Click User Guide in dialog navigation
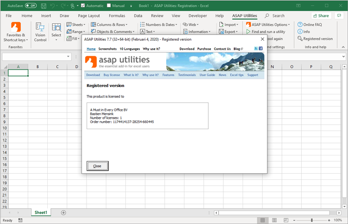This screenshot has width=348, height=224. [x=207, y=75]
